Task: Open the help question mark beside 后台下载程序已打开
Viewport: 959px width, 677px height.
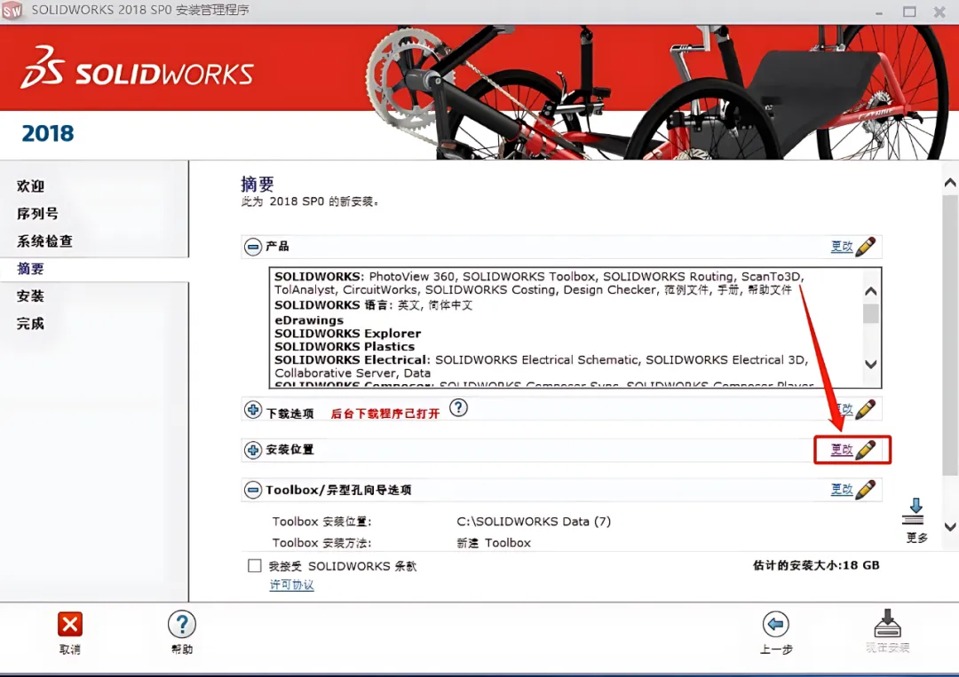Action: tap(459, 407)
